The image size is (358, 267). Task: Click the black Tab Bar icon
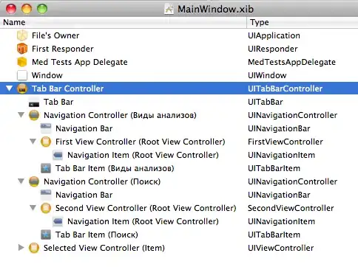click(x=34, y=102)
